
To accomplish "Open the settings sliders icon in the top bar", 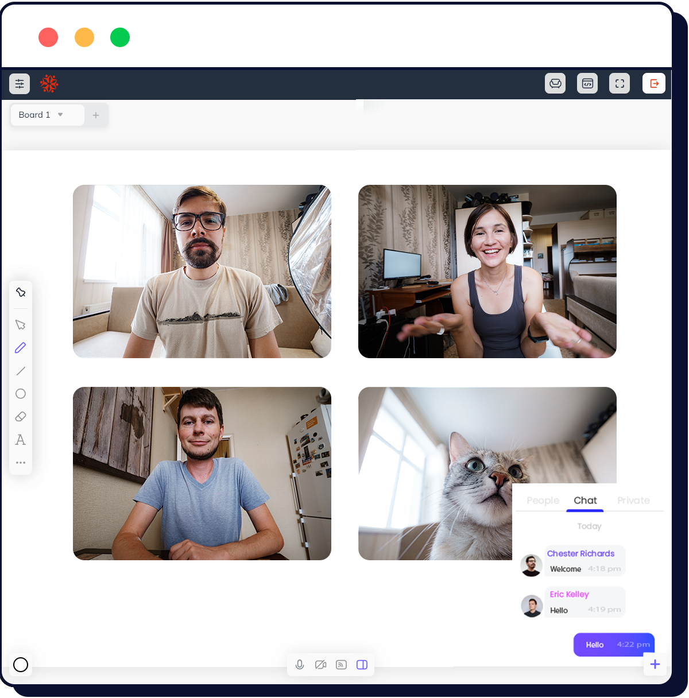I will click(20, 83).
